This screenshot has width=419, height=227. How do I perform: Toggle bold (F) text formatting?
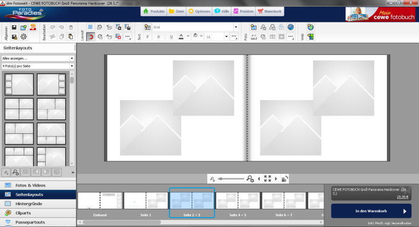(148, 36)
